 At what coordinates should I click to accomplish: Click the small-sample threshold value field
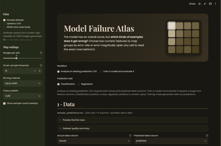pos(18,71)
